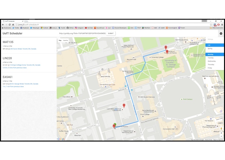This screenshot has height=160, width=225.
Task: Select Monday in the day list
Action: 215,54
